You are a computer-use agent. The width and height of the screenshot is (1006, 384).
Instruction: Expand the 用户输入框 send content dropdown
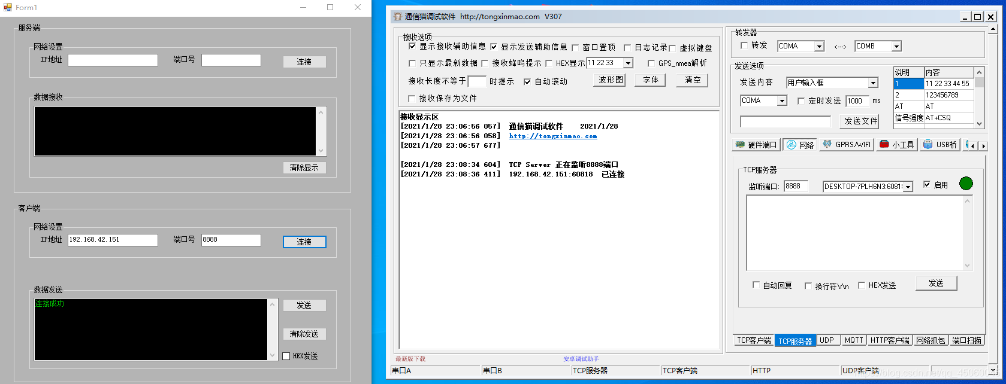pos(873,83)
